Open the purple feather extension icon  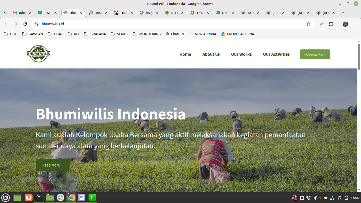coord(322,24)
